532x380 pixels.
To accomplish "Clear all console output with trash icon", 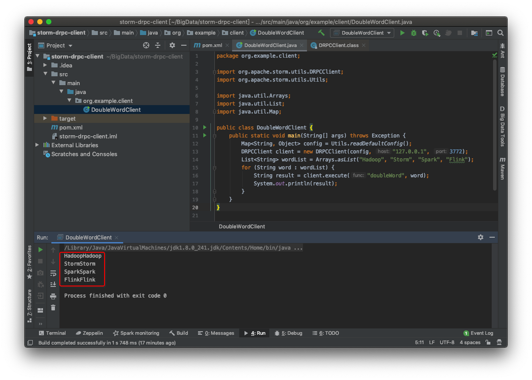I will (x=53, y=307).
